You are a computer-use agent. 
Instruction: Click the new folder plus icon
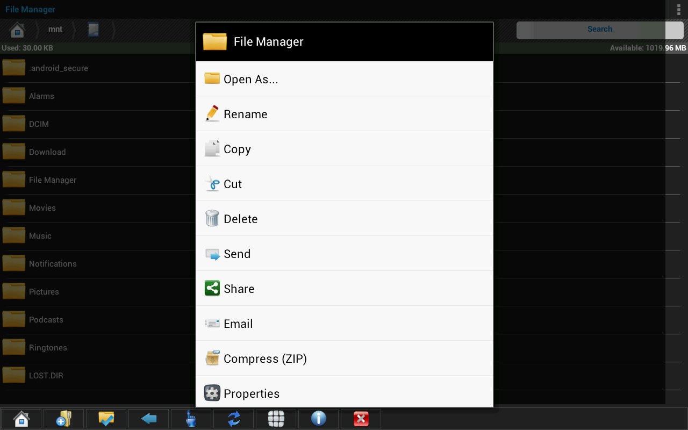(63, 419)
